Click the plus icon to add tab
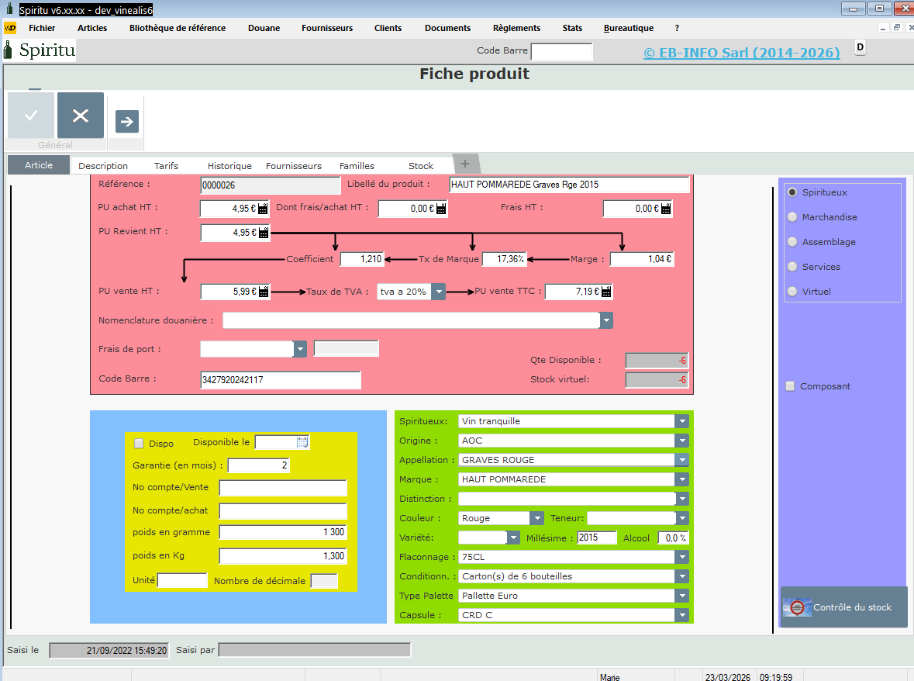 [x=465, y=164]
